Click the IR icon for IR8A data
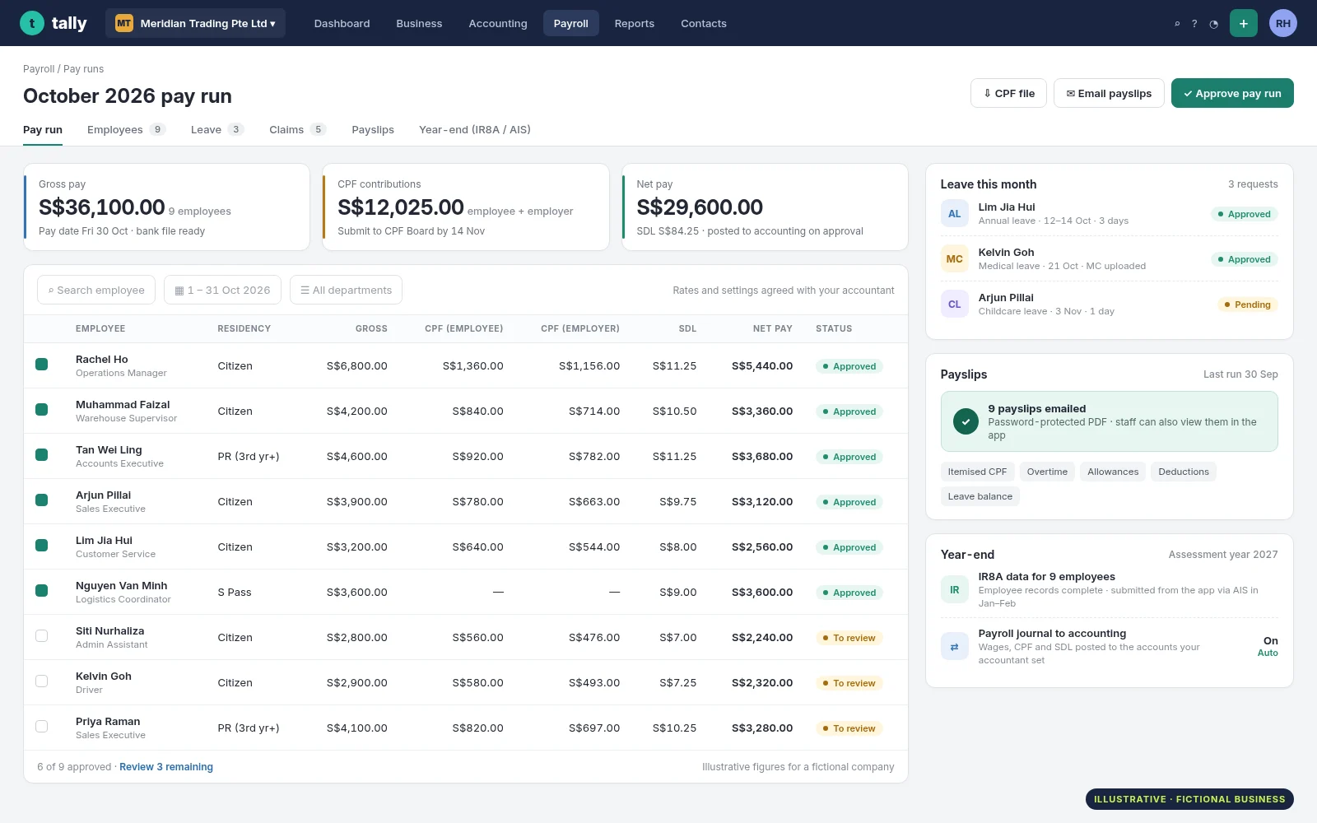This screenshot has height=823, width=1317. tap(955, 589)
